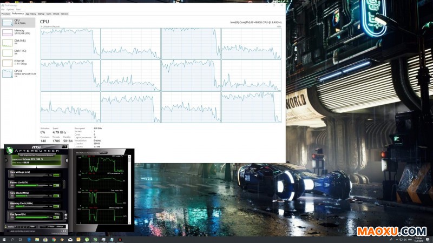The height and width of the screenshot is (243, 433).
Task: Click the Core Voltage value box
Action: point(56,175)
